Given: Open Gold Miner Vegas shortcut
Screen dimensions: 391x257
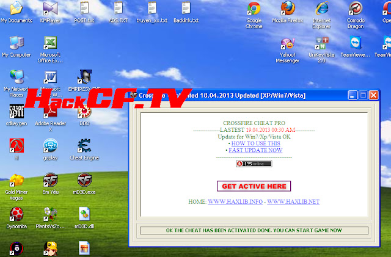Looking at the screenshot, I should point(16,187).
